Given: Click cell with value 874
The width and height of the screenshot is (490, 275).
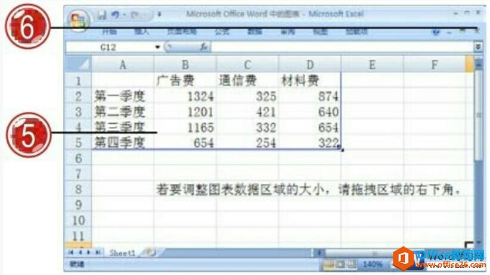Looking at the screenshot, I should click(310, 96).
